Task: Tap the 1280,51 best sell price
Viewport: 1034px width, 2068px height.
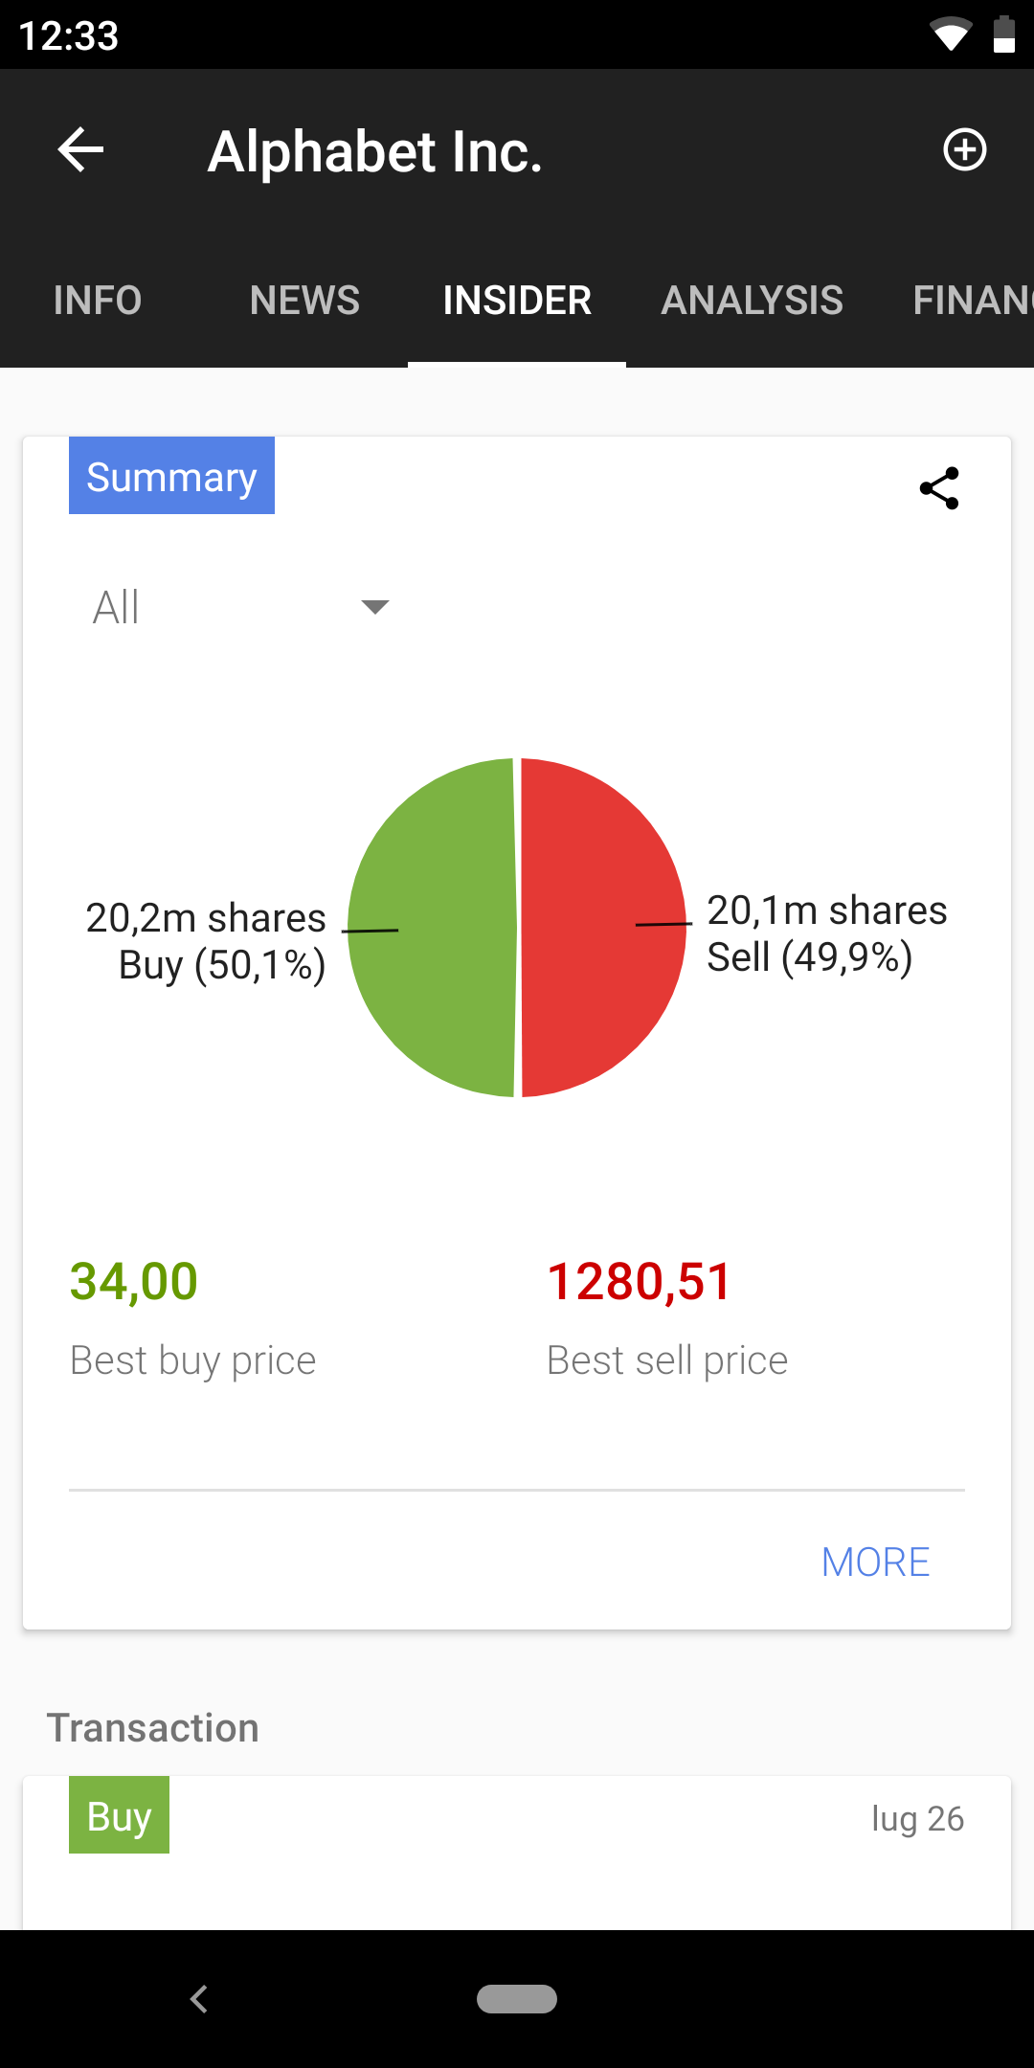Action: [x=639, y=1281]
